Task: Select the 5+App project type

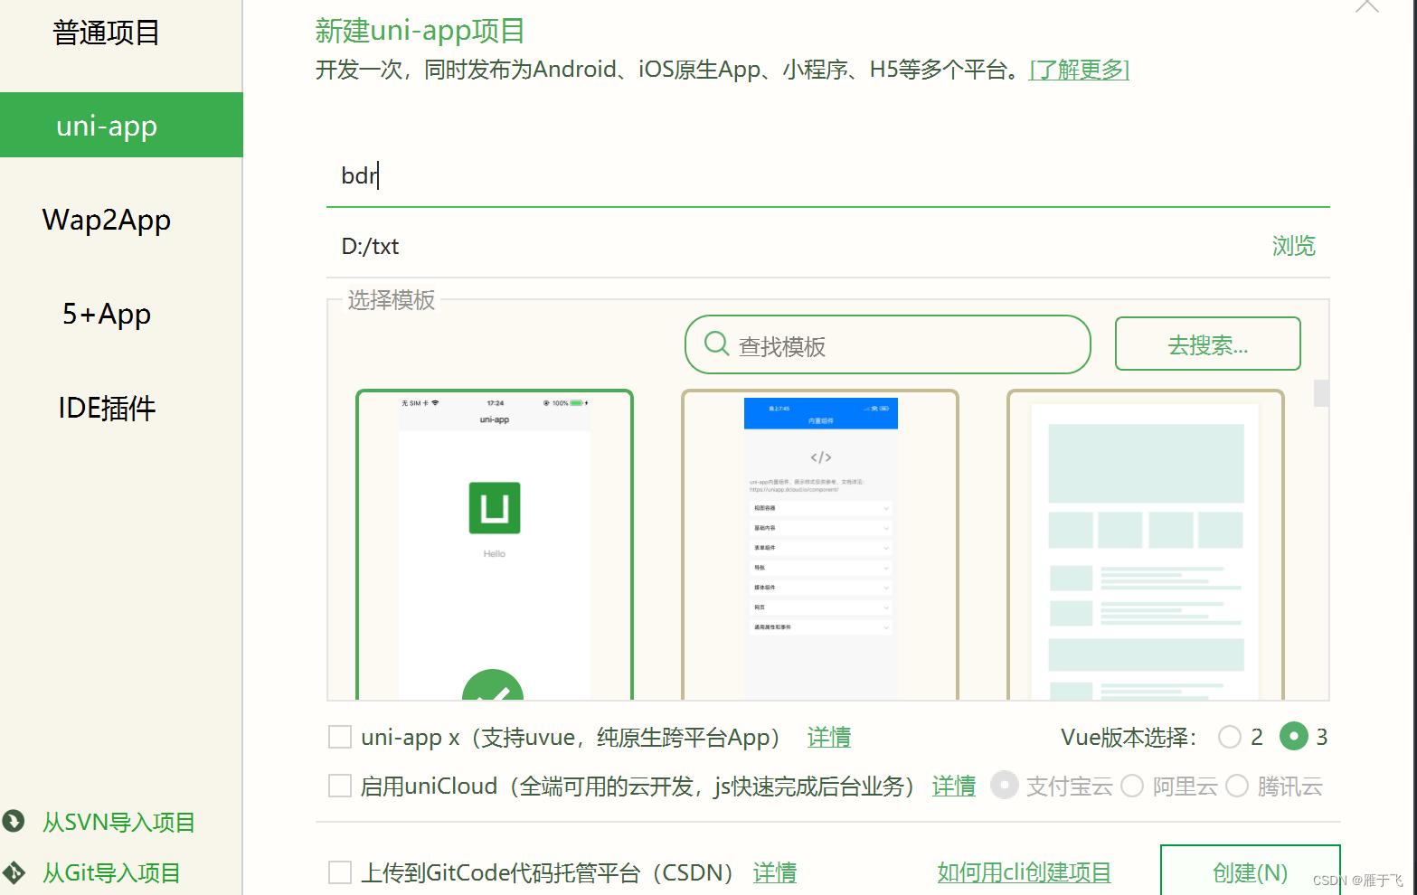Action: [107, 314]
